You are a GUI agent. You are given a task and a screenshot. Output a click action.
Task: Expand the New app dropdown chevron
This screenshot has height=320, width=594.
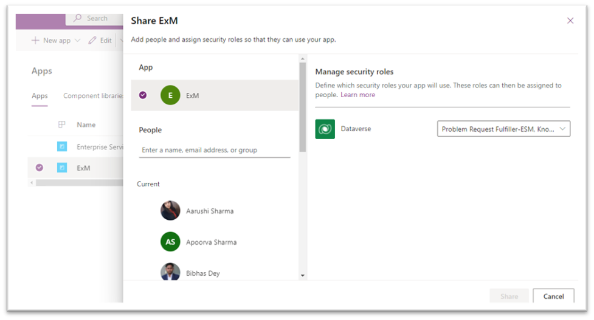pyautogui.click(x=77, y=41)
